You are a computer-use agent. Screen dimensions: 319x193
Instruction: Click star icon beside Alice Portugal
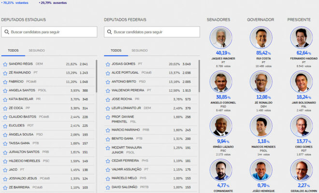(x=108, y=73)
